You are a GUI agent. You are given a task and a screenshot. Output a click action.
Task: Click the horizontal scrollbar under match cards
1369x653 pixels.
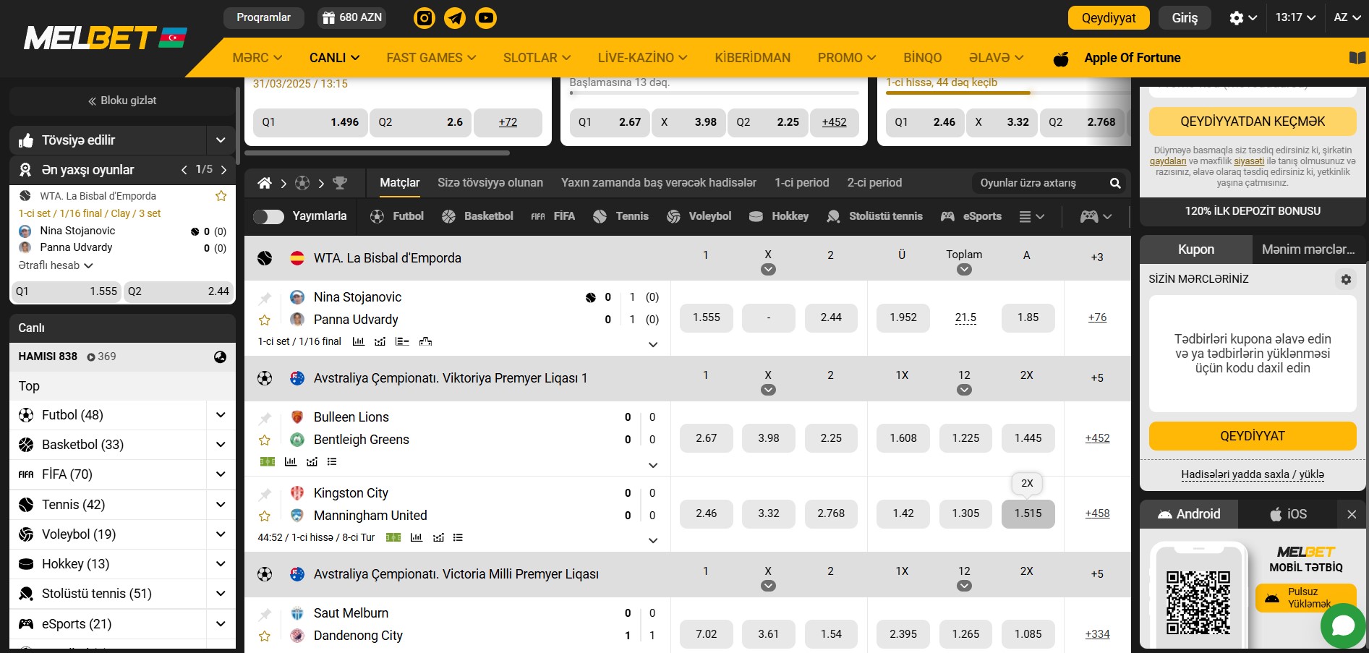(377, 153)
